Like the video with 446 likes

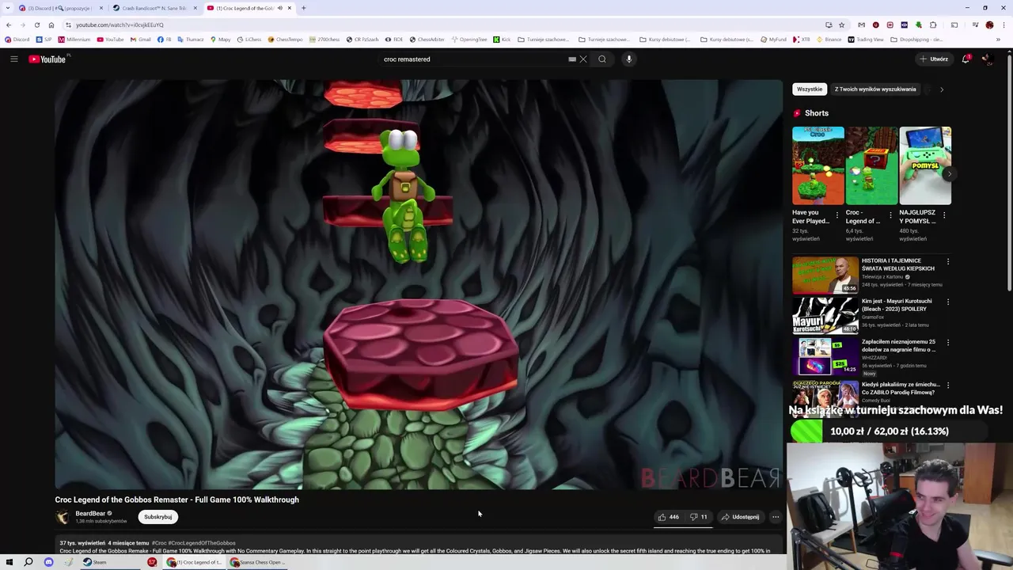coord(668,517)
